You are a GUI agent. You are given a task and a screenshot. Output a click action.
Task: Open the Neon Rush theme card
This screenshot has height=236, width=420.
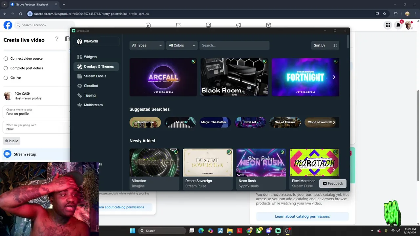(261, 169)
